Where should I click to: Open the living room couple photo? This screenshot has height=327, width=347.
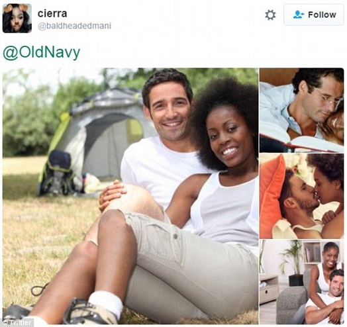[301, 282]
